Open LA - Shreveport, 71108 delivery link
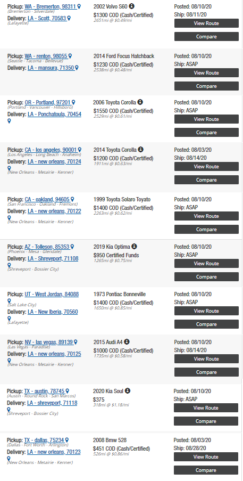This screenshot has height=481, width=243. (x=53, y=259)
